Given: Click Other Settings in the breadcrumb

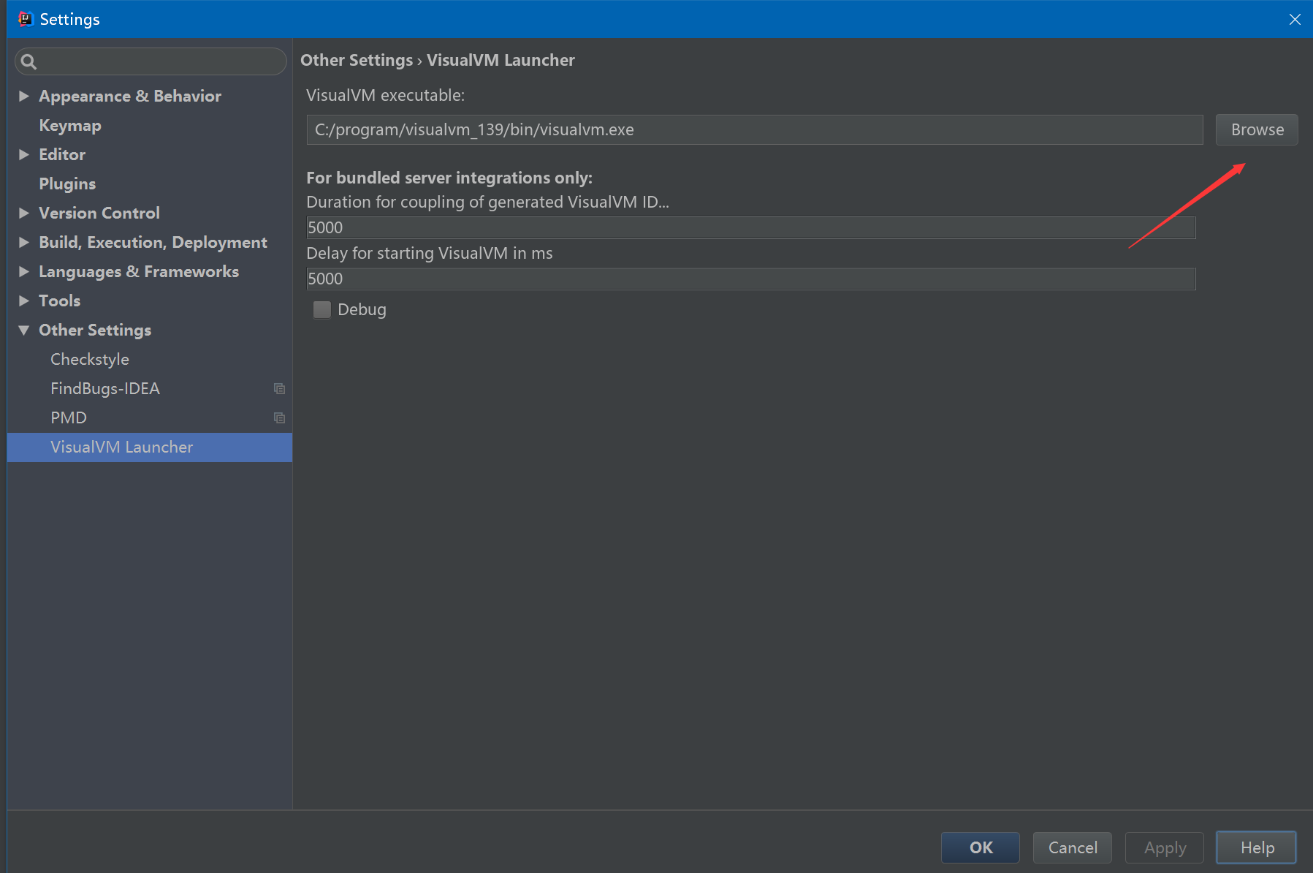Looking at the screenshot, I should [357, 60].
